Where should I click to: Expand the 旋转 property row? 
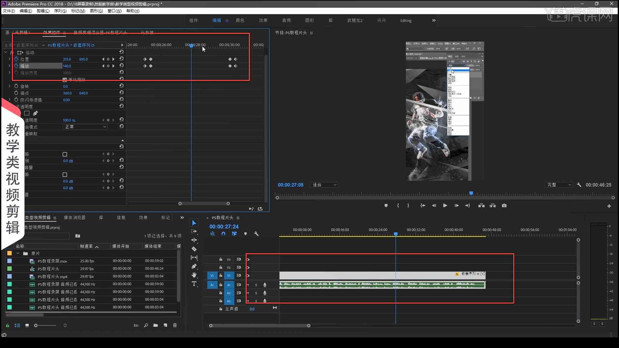9,86
